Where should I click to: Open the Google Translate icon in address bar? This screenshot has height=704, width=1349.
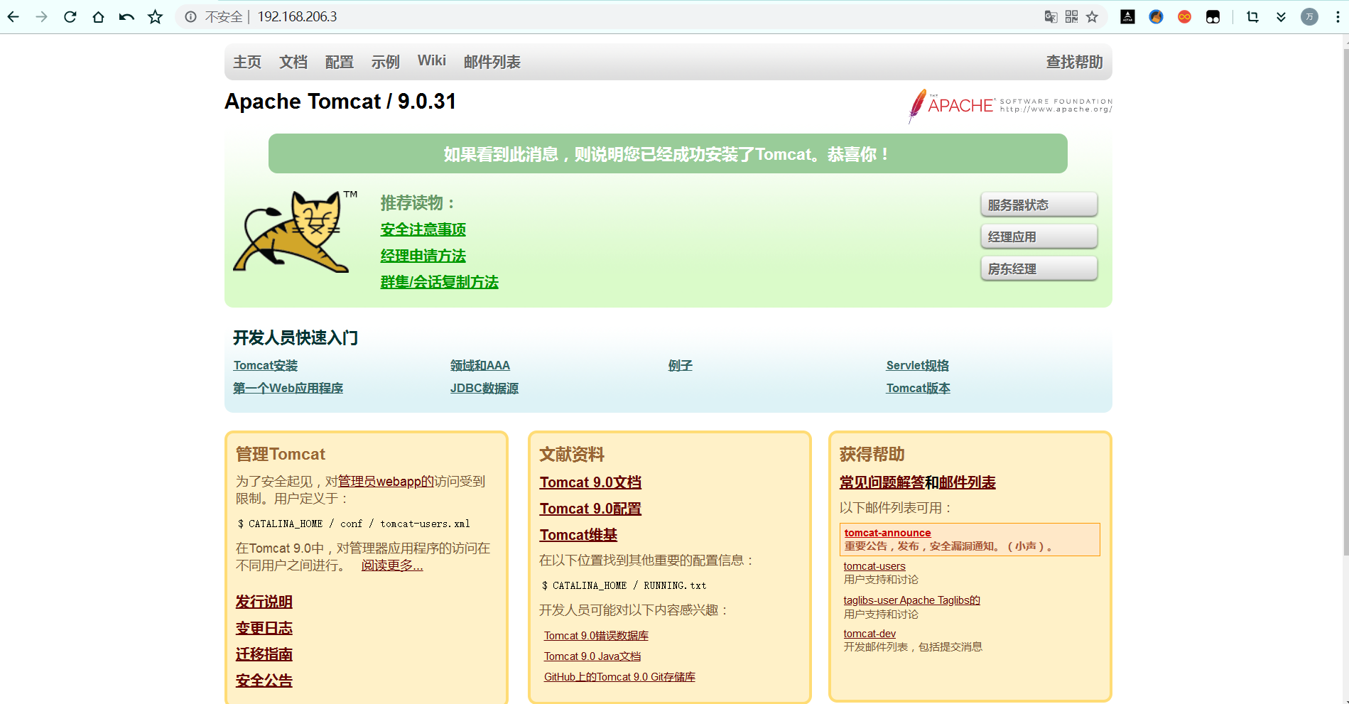pyautogui.click(x=1051, y=17)
